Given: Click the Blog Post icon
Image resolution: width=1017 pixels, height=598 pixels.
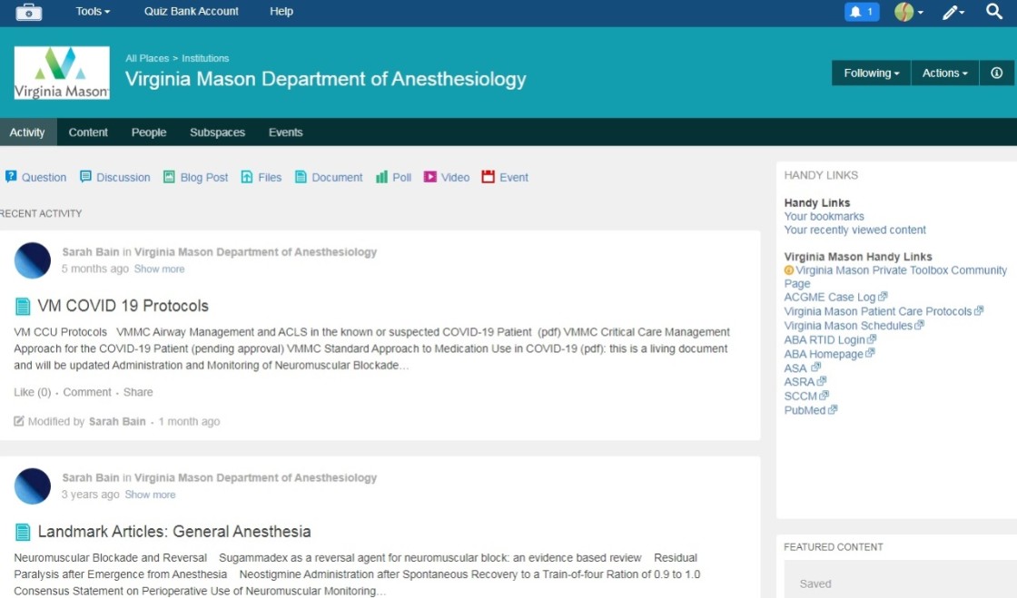Looking at the screenshot, I should coord(169,176).
